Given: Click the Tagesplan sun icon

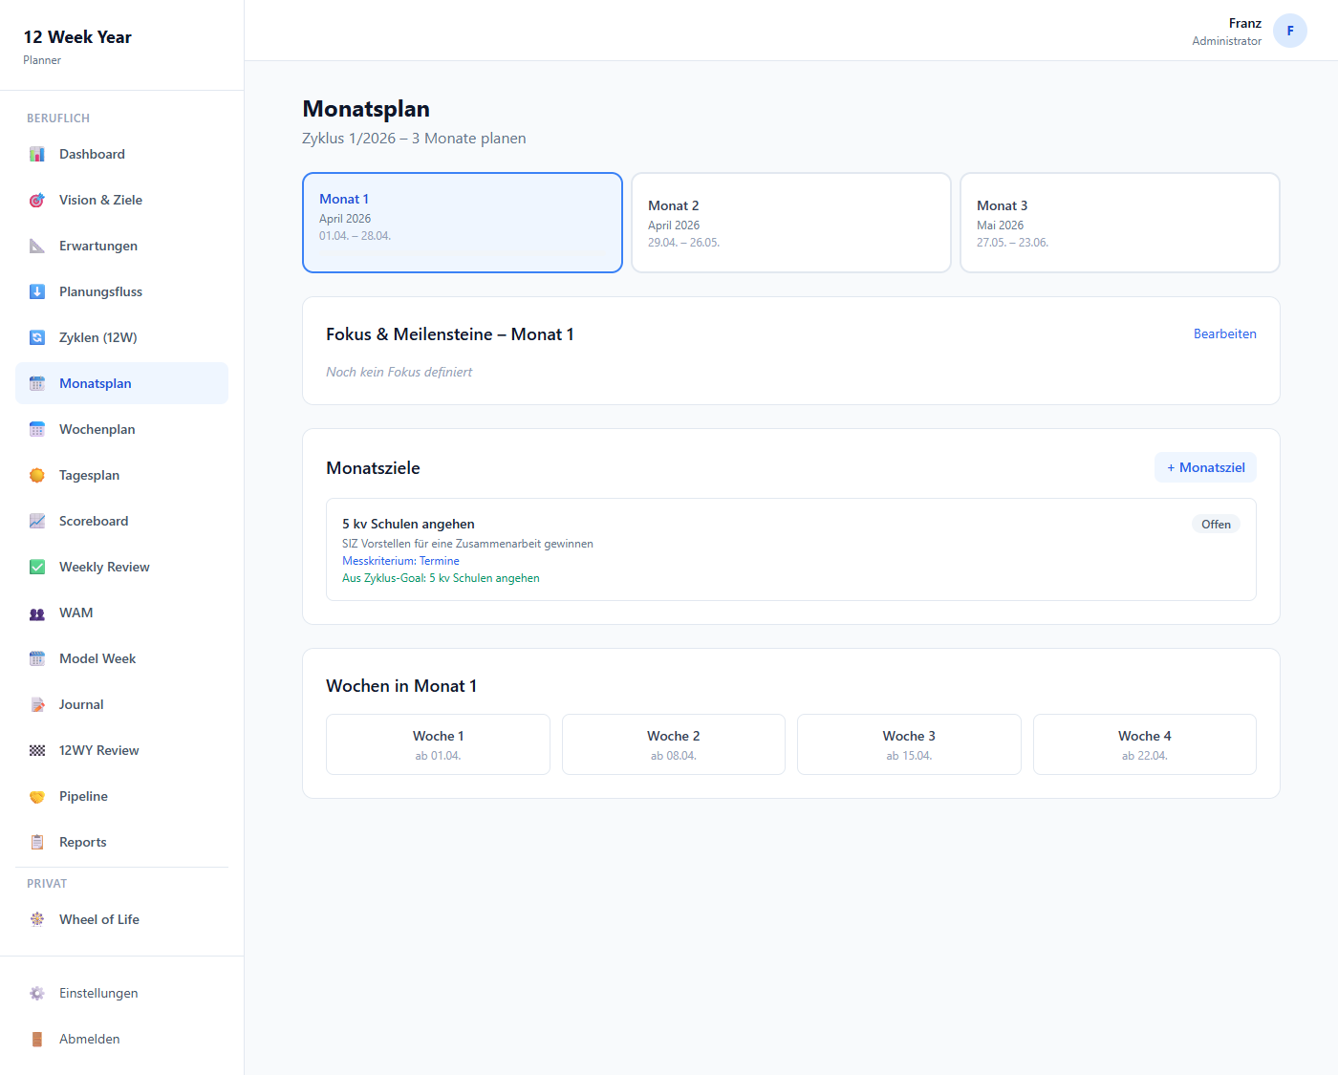Looking at the screenshot, I should tap(37, 475).
